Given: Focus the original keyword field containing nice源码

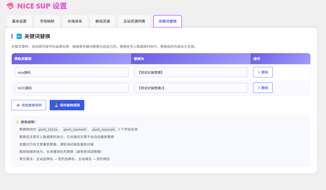Looking at the screenshot, I should pyautogui.click(x=72, y=72).
